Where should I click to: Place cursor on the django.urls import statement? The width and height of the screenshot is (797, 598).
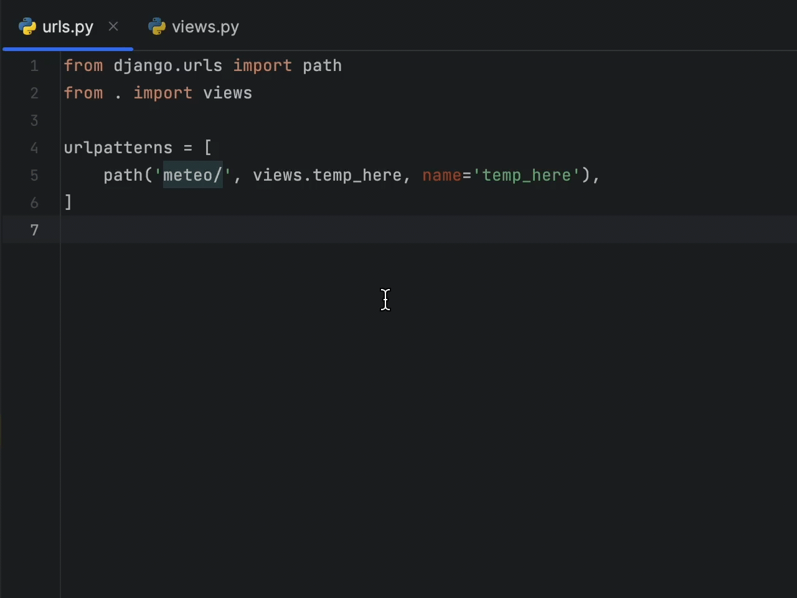(x=167, y=66)
